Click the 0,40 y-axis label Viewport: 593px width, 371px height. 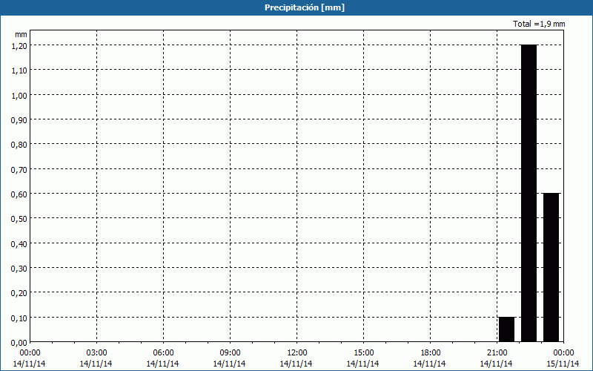pos(19,244)
